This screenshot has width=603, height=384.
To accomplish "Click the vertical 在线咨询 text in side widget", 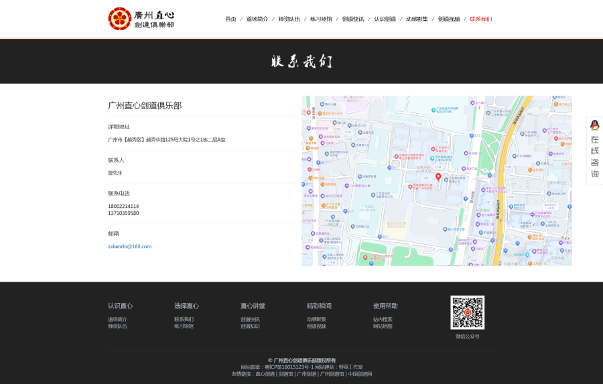I will [x=594, y=157].
